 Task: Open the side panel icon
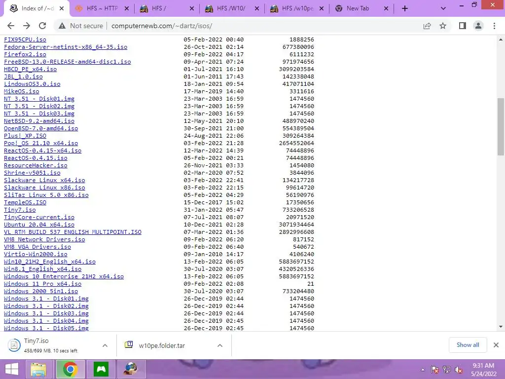(x=463, y=26)
